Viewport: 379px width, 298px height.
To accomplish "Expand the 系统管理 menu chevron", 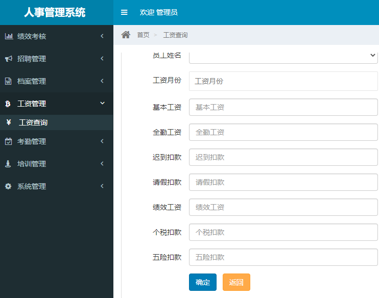I will pos(102,186).
